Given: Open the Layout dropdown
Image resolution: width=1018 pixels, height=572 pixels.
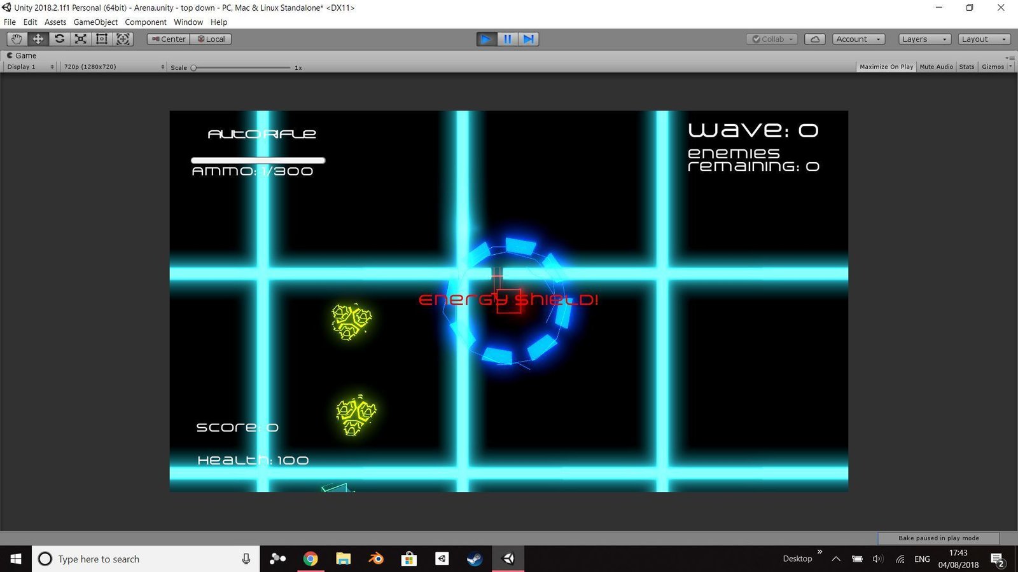Looking at the screenshot, I should coord(984,39).
